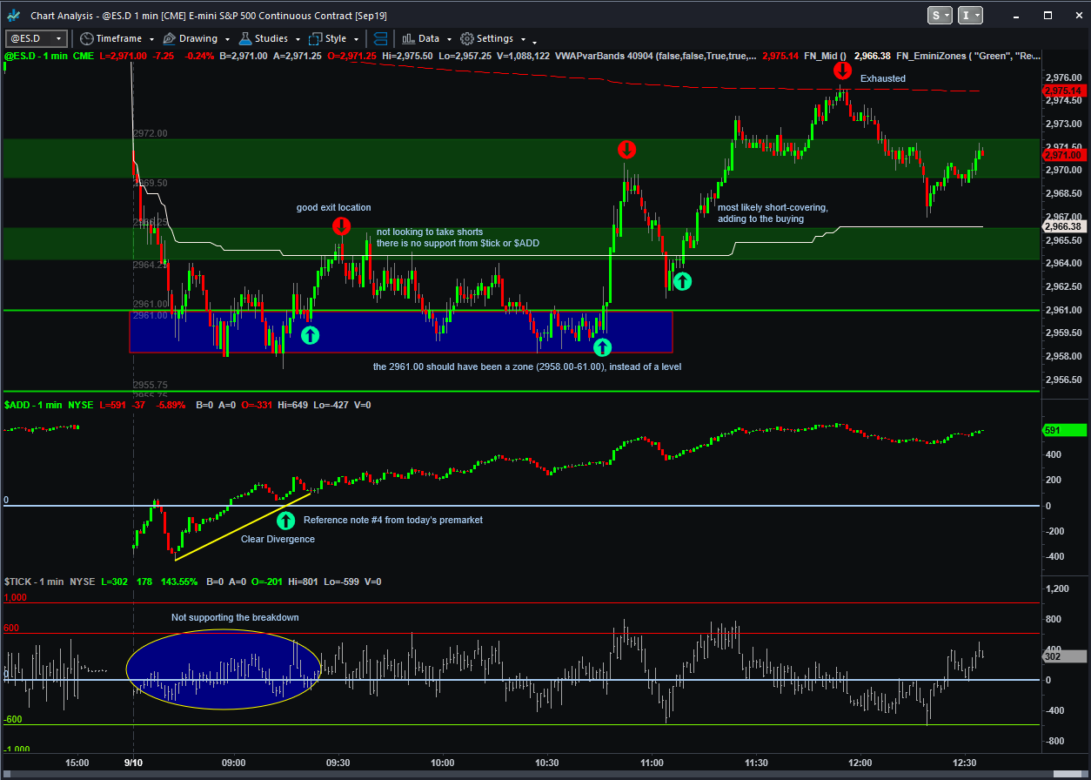Click the 12:30 time axis label
The image size is (1091, 780).
pos(964,762)
